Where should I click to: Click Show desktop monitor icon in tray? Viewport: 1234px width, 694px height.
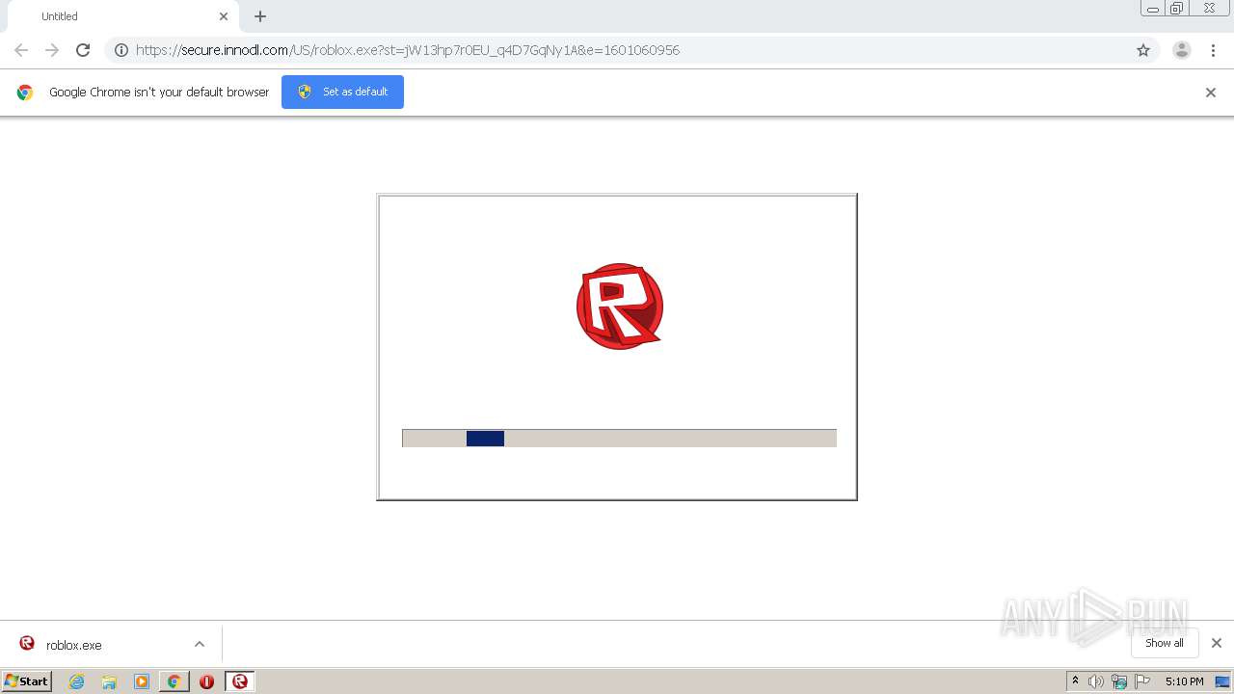click(1223, 681)
